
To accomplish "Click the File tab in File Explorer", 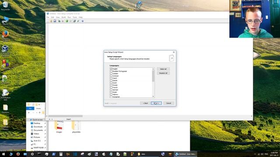I will pyautogui.click(x=30, y=109).
